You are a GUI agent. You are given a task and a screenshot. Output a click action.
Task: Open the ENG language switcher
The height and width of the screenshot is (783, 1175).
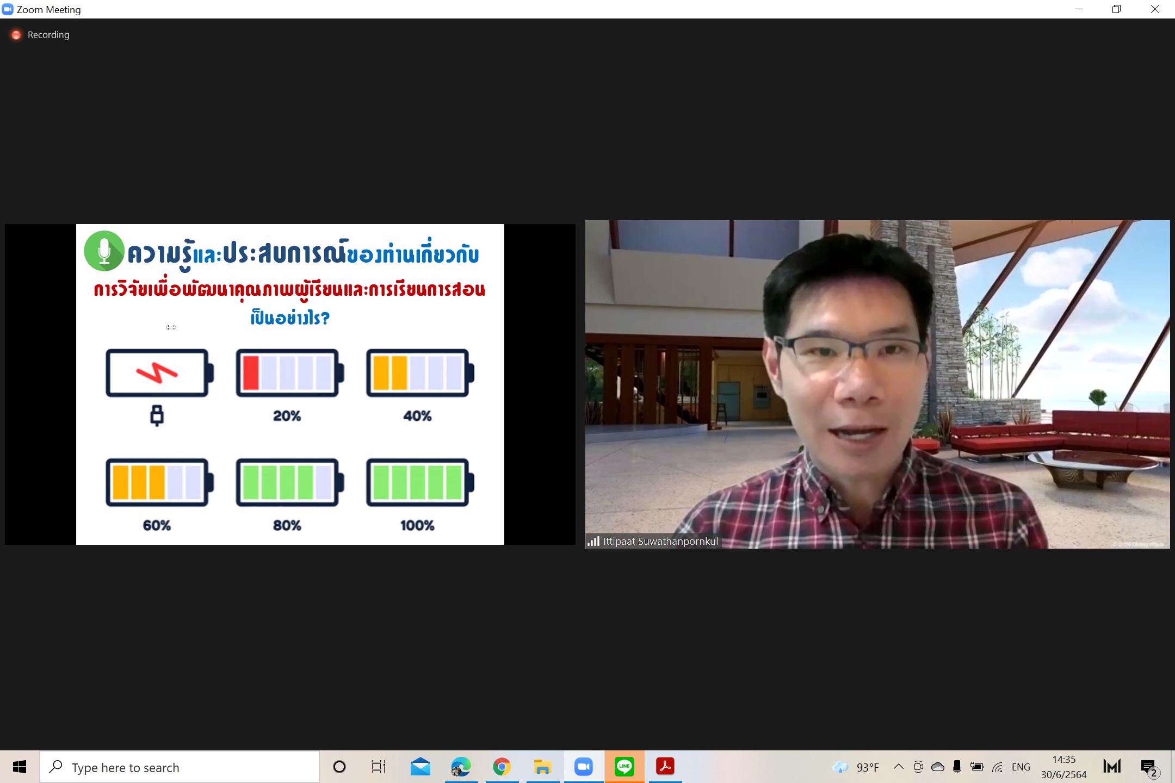(x=1021, y=767)
